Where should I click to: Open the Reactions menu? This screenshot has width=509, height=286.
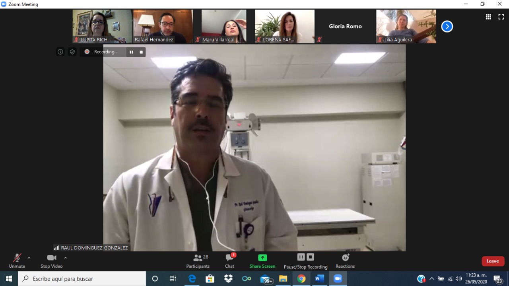coord(345,261)
